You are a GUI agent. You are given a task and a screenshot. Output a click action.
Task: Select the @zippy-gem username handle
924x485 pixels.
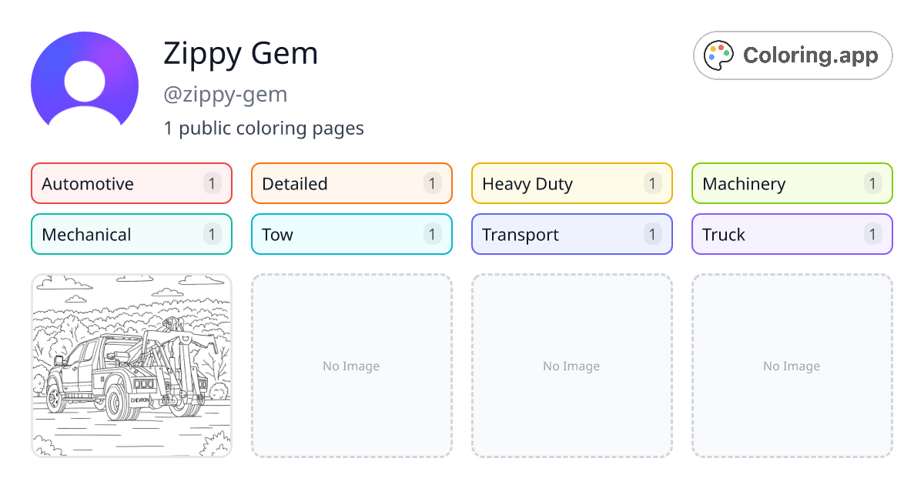(x=226, y=94)
